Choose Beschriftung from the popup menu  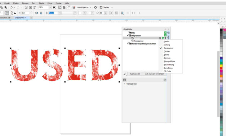tap(169, 65)
